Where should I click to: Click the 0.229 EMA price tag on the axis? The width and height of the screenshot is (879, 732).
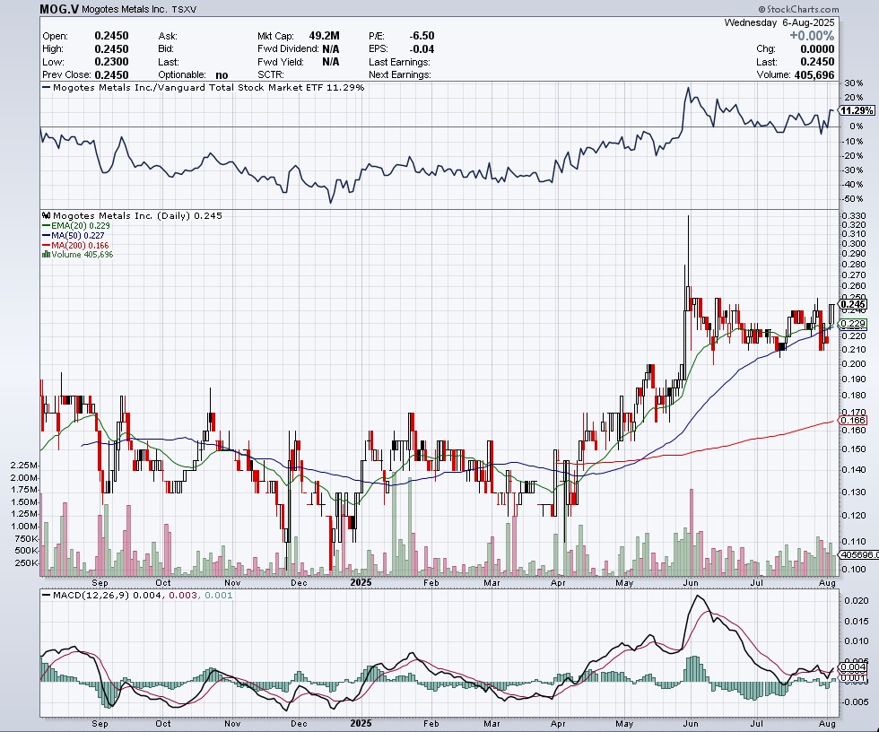(x=854, y=324)
